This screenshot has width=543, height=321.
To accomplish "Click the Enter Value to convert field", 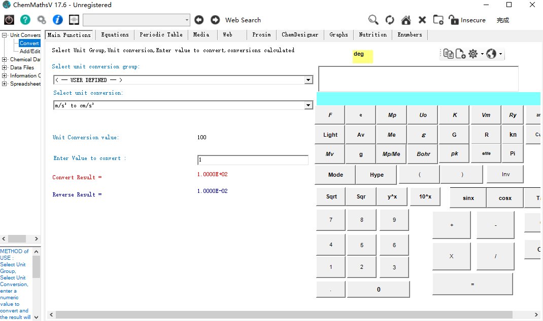I will click(253, 159).
